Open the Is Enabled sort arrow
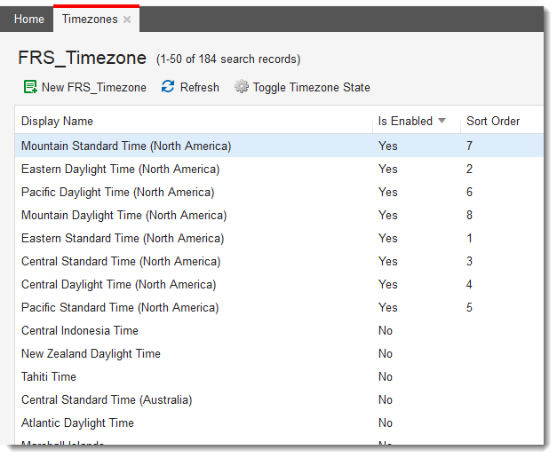557x458 pixels. [x=442, y=121]
